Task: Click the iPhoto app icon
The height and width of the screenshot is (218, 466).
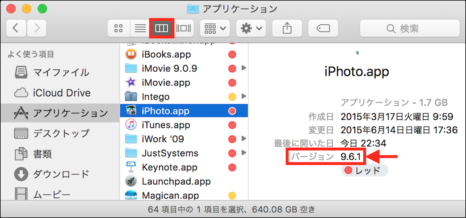Action: (131, 111)
